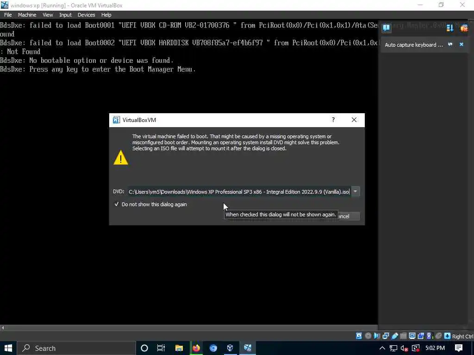The height and width of the screenshot is (355, 474).
Task: Expand the DVD ISO dropdown arrow
Action: [x=355, y=191]
